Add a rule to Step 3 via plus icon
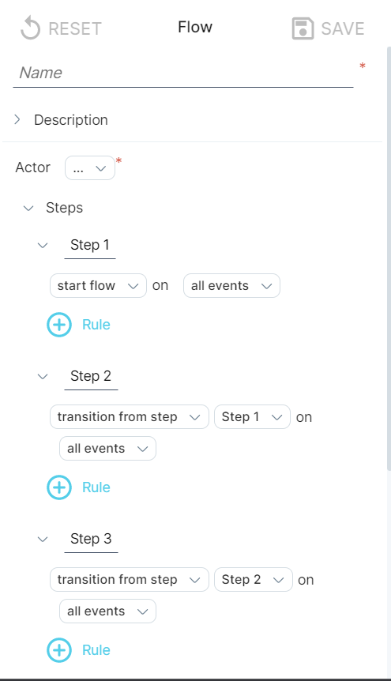This screenshot has height=681, width=391. [x=59, y=650]
